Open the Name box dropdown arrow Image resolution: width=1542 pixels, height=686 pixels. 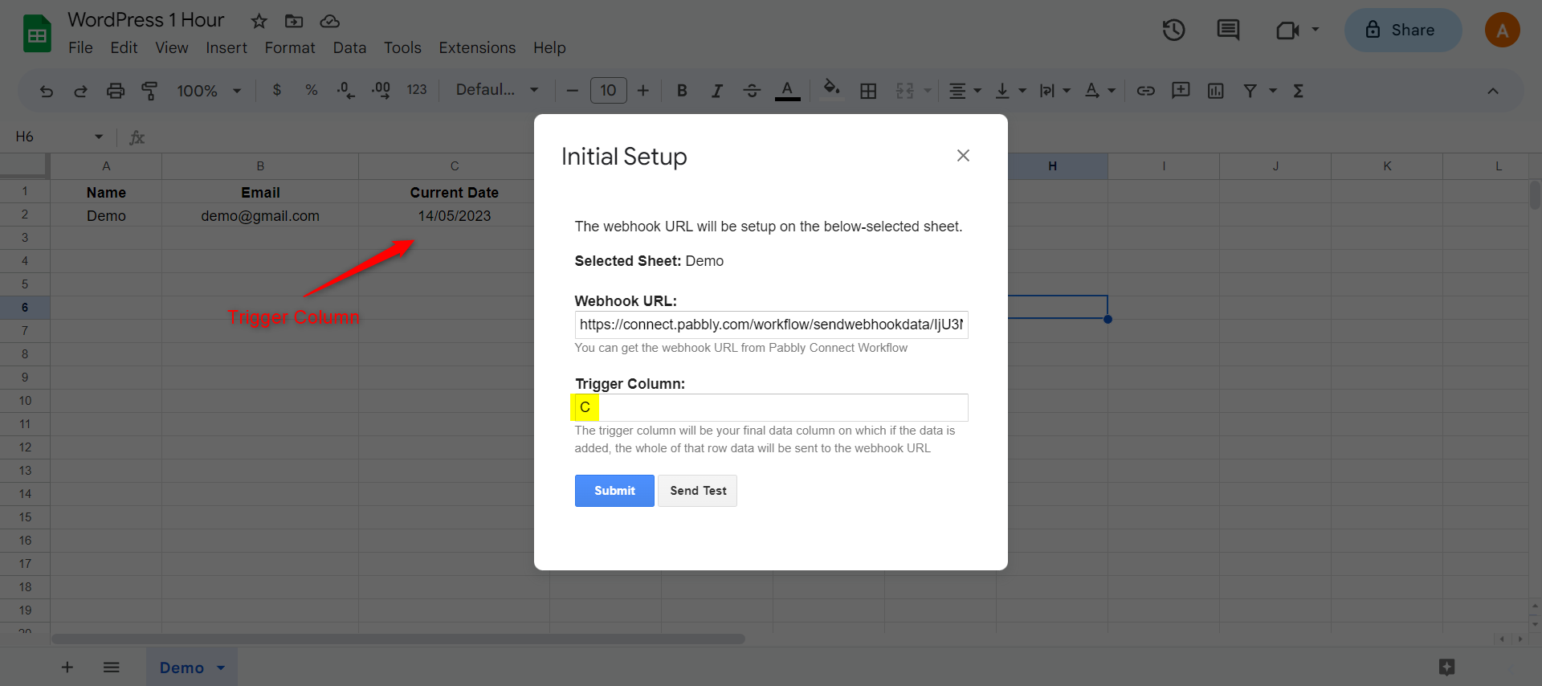point(99,137)
